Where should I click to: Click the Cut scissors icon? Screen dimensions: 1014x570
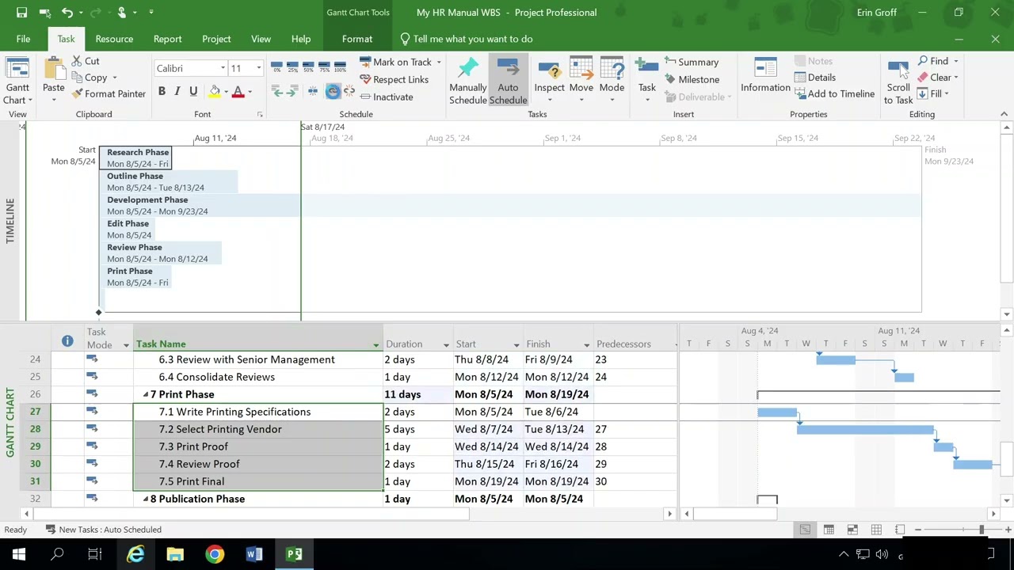point(77,61)
